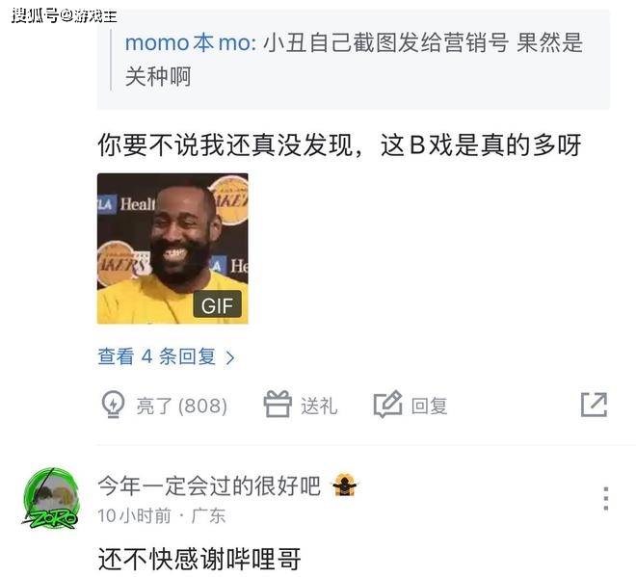Tap the reply pencil-bubble icon
Image resolution: width=636 pixels, height=577 pixels.
click(x=387, y=405)
